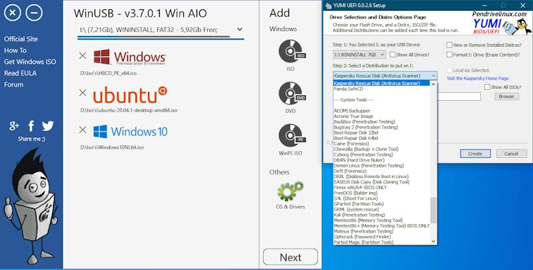Click the WinPE ISO disc icon
Screen dimensions: 533x270
[x=292, y=135]
